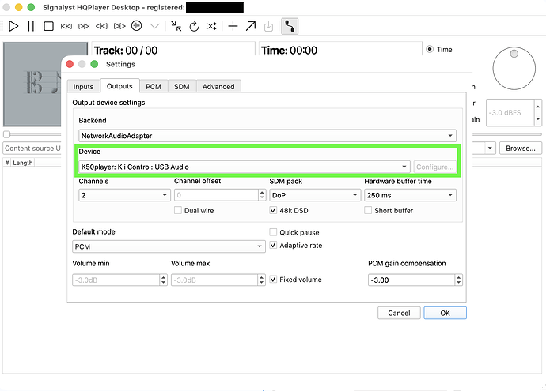Open the Default mode PCM dropdown
546x391 pixels.
[x=169, y=246]
